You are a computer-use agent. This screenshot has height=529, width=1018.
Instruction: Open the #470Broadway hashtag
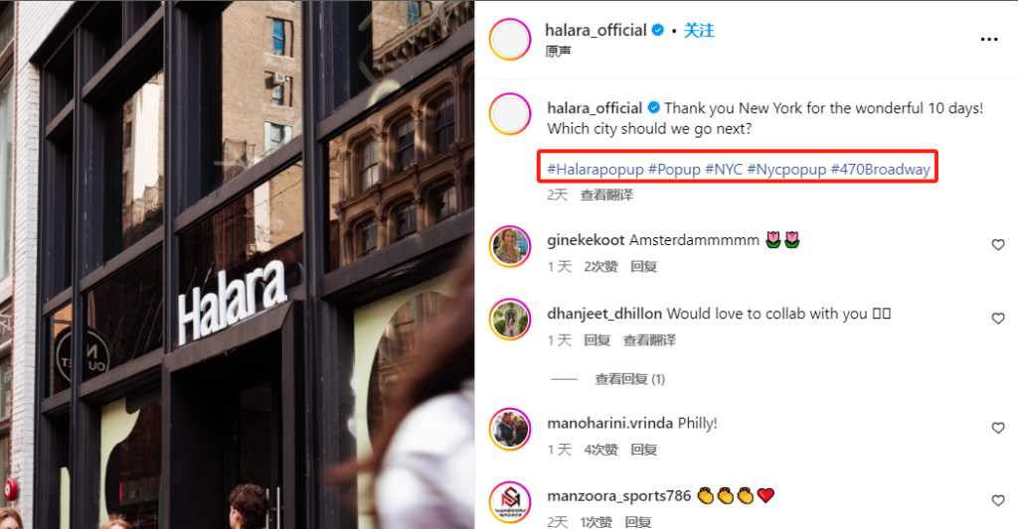tap(881, 169)
